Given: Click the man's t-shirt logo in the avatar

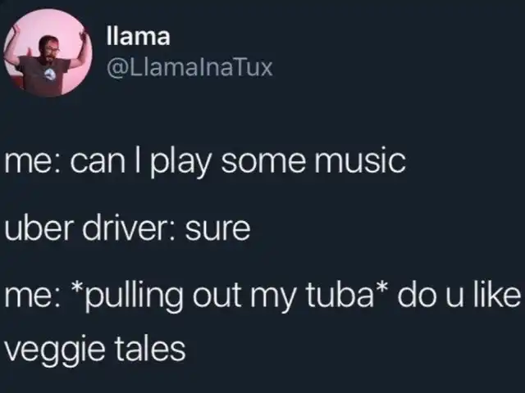Looking at the screenshot, I should click(x=50, y=75).
